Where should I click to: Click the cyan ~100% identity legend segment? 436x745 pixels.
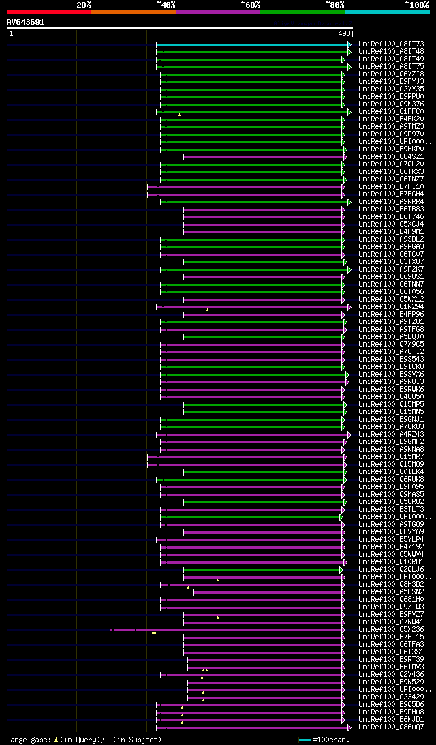click(387, 12)
